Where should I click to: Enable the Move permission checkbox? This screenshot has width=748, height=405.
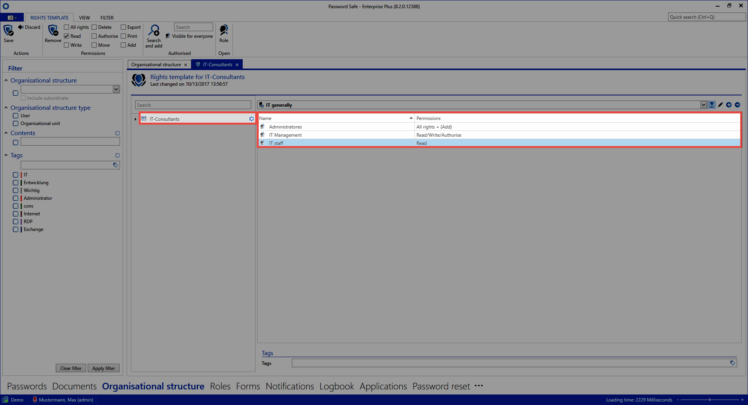[94, 45]
